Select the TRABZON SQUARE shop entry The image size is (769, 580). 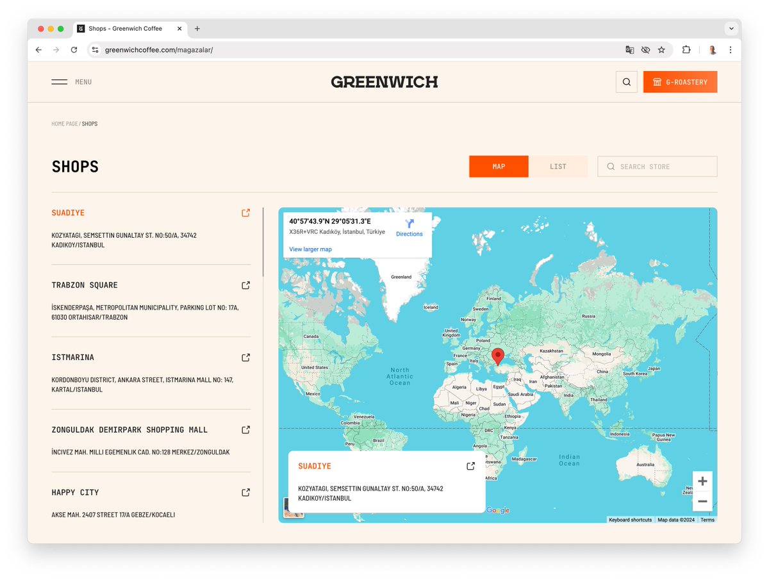pyautogui.click(x=85, y=285)
